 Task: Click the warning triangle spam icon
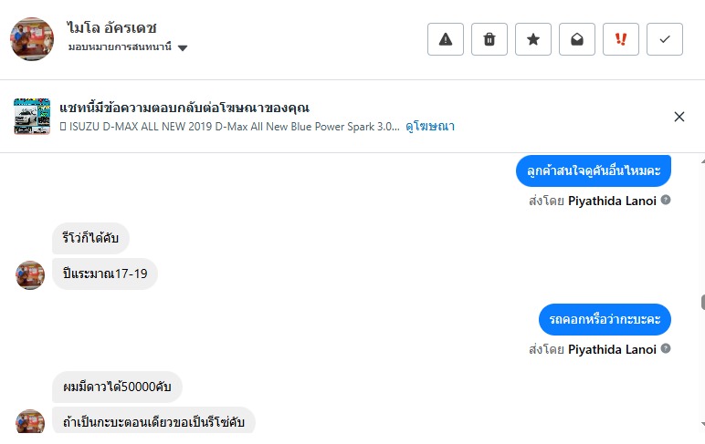click(x=446, y=39)
